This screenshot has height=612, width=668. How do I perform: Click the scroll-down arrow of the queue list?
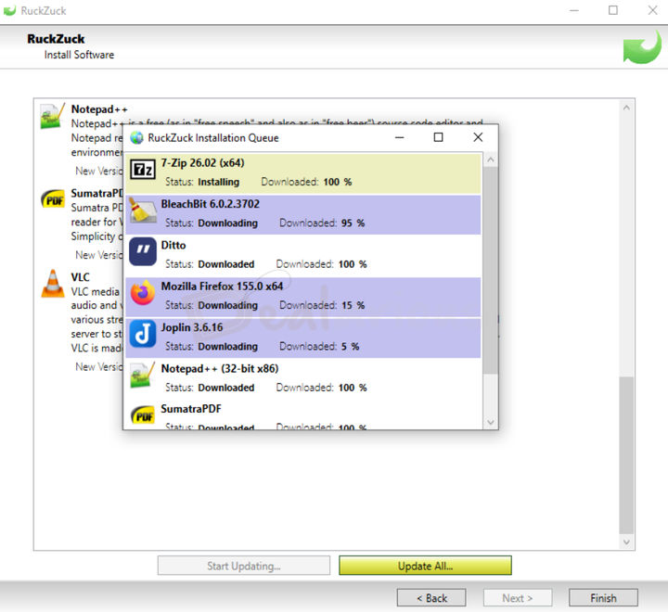tap(491, 422)
